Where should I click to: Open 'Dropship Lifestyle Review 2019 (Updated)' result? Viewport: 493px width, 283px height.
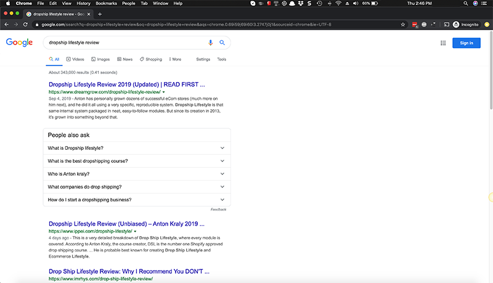127,84
